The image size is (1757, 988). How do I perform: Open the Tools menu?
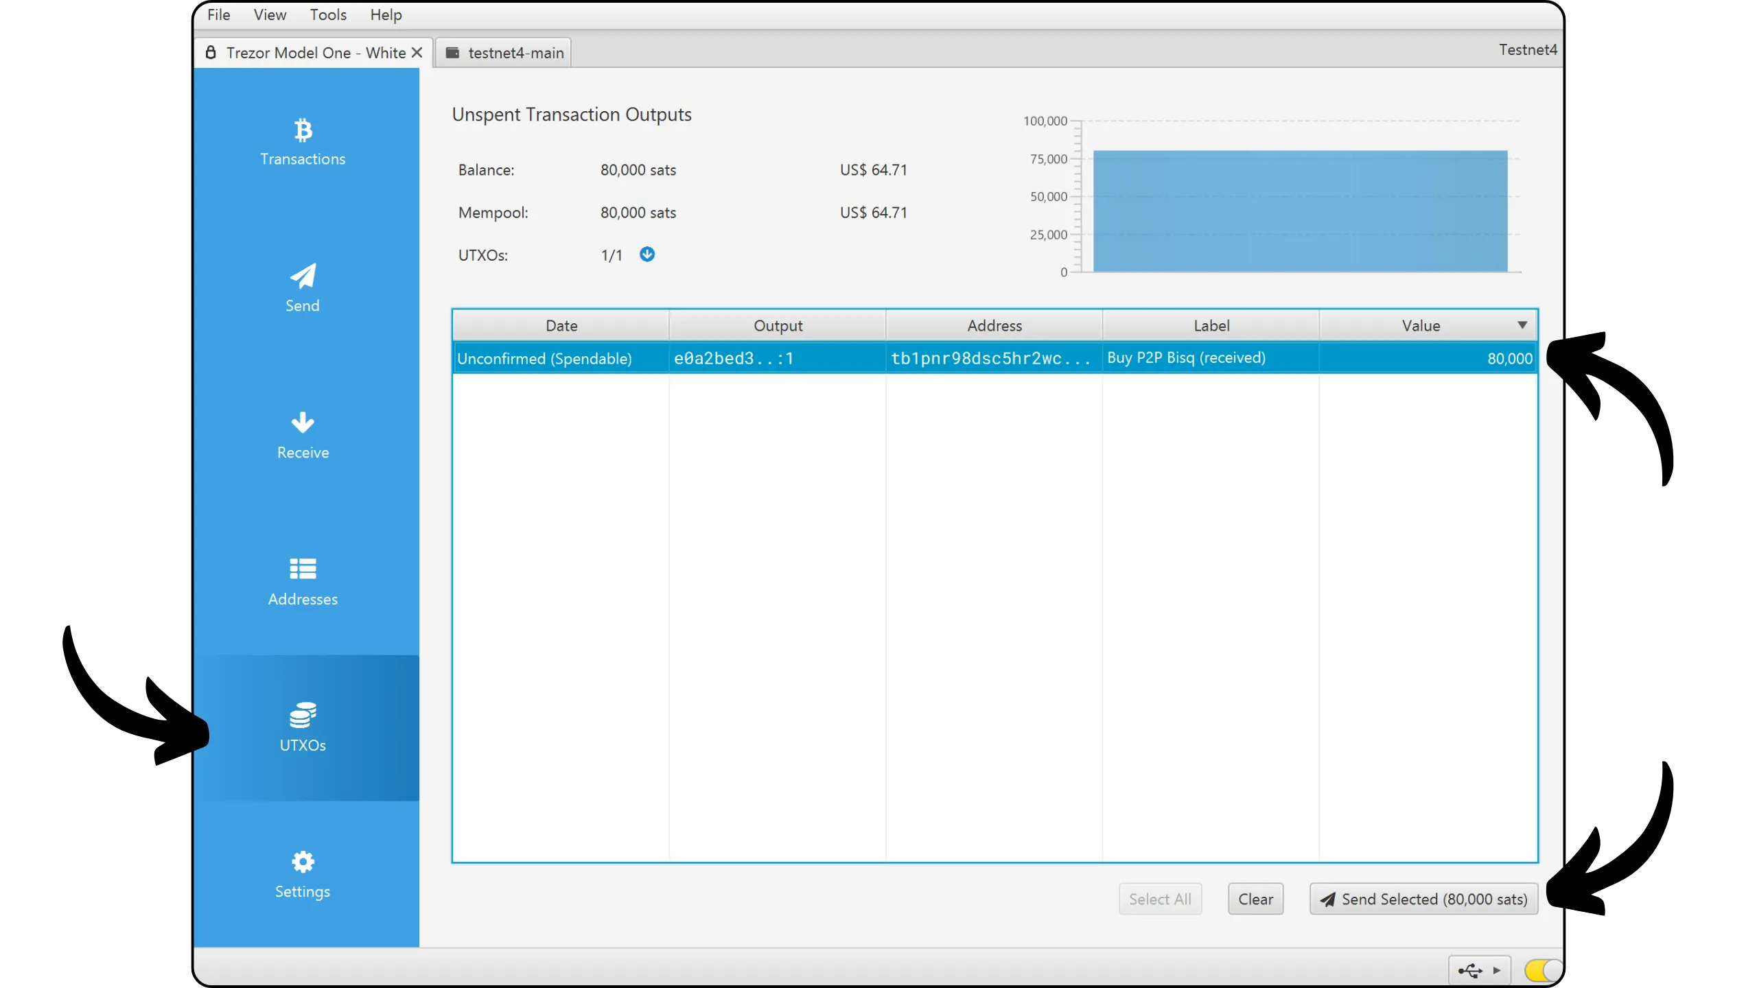coord(327,15)
